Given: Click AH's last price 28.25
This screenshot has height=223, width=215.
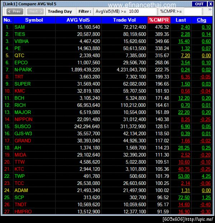Looking at the screenshot, I should click(x=184, y=148).
